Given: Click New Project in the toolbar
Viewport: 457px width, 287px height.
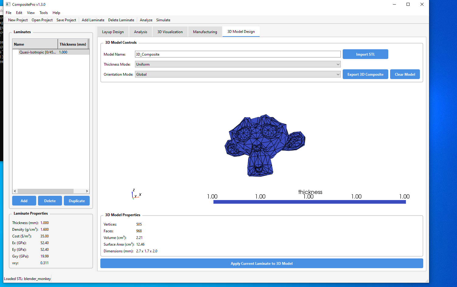Looking at the screenshot, I should [18, 20].
